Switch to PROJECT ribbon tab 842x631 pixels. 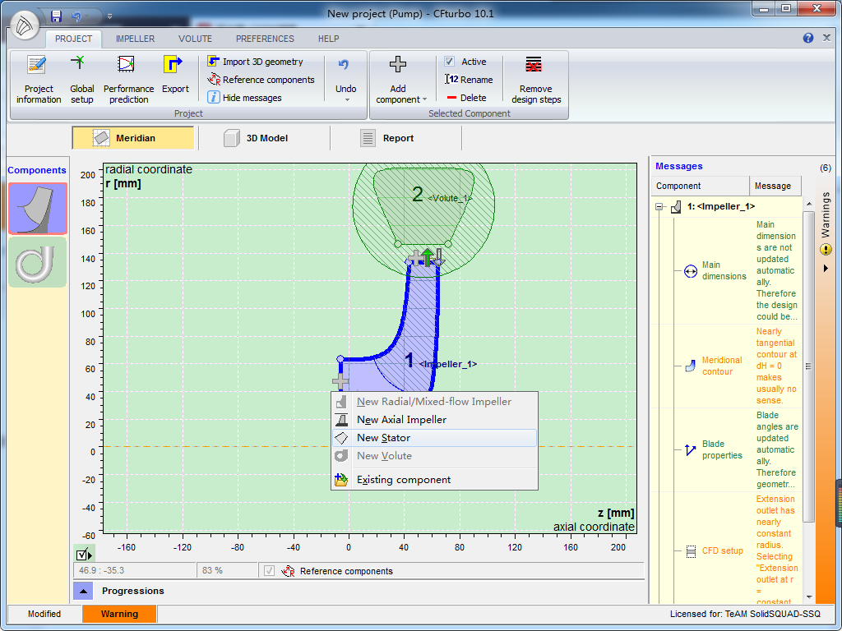tap(73, 39)
